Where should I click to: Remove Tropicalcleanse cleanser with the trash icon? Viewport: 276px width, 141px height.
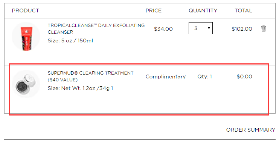point(263,28)
